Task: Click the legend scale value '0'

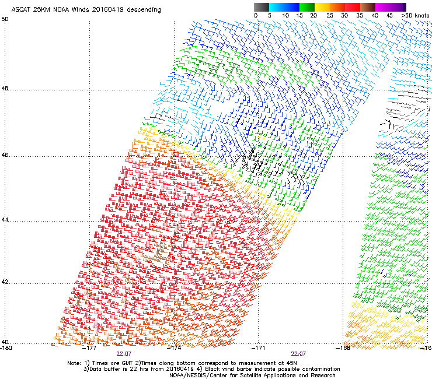Action: (x=256, y=16)
